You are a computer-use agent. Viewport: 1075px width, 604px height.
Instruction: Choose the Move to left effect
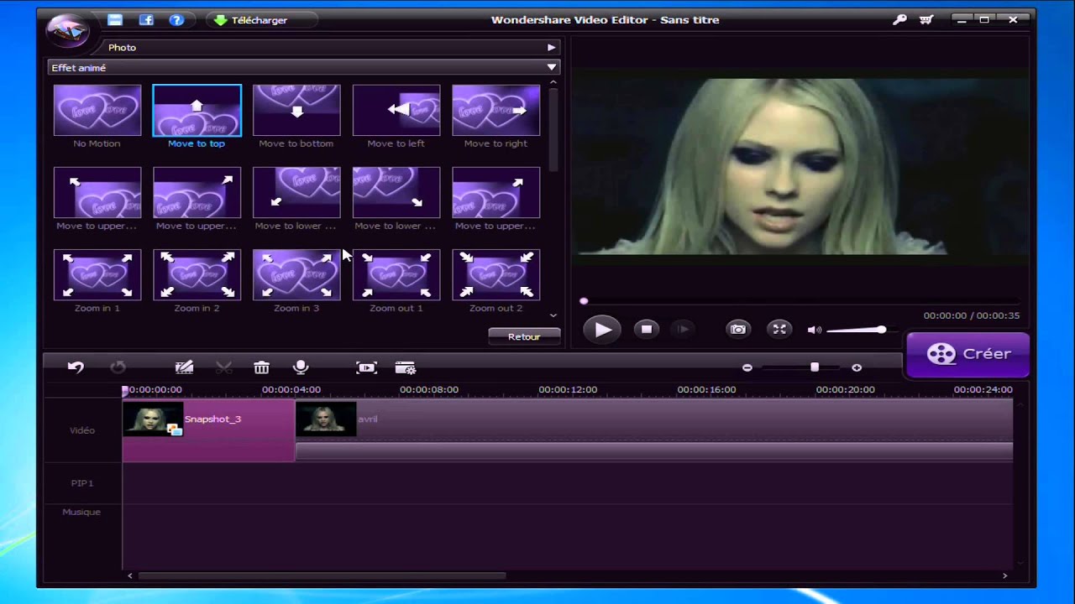tap(396, 110)
